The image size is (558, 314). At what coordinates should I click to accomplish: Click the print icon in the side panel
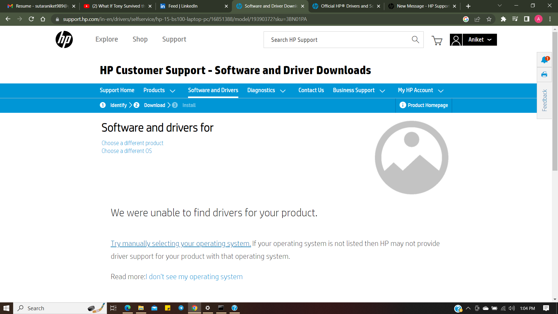(544, 75)
